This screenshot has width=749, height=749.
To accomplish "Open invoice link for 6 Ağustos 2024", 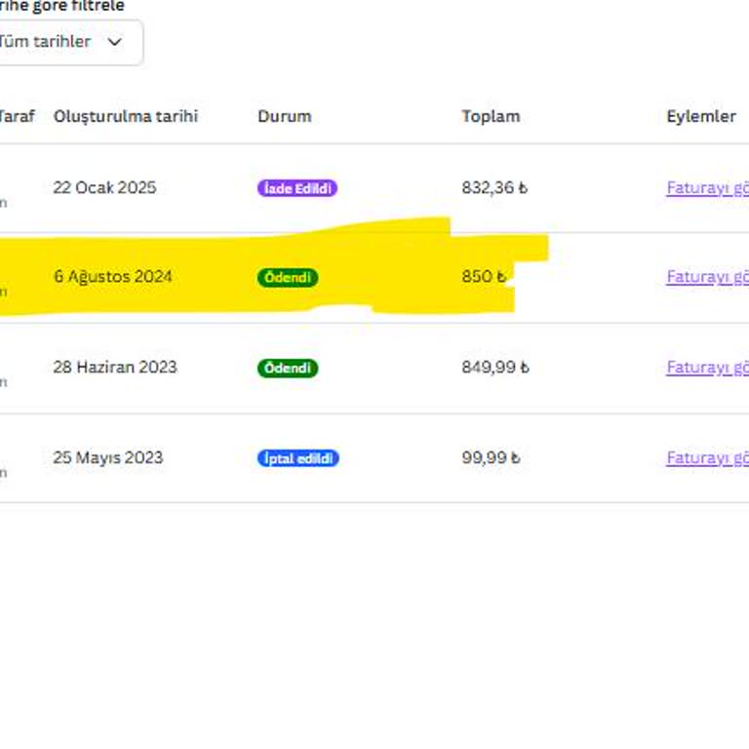I will pos(707,277).
